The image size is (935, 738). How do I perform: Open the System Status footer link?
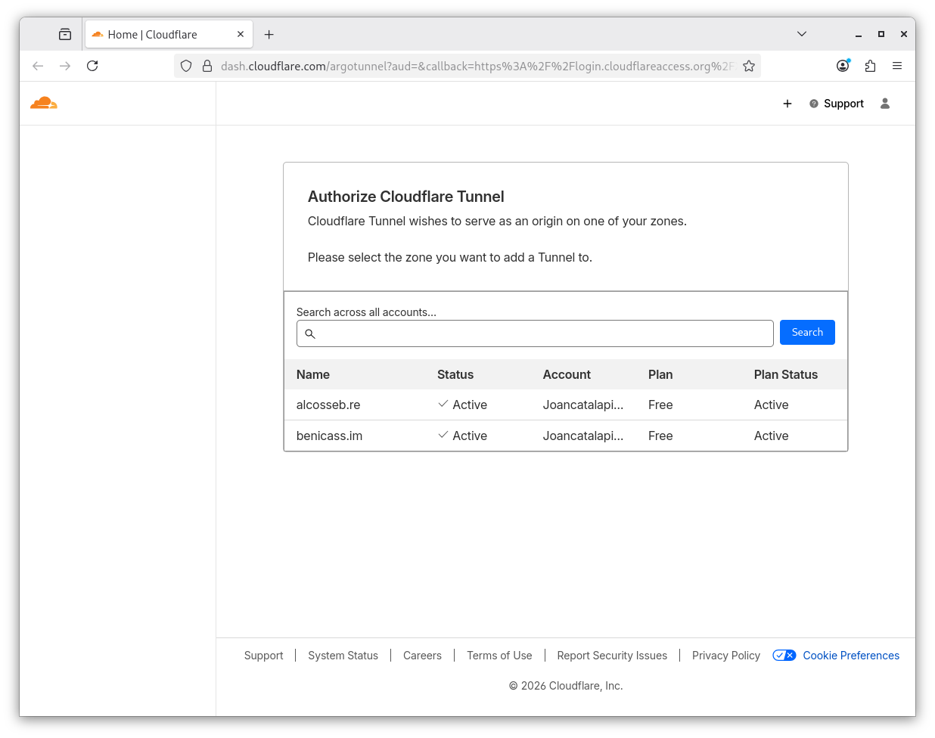[x=343, y=656]
